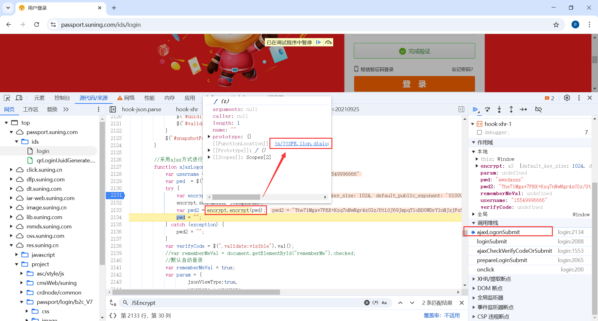The height and width of the screenshot is (321, 598).
Task: Open DevTools settings gear
Action: pyautogui.click(x=567, y=98)
